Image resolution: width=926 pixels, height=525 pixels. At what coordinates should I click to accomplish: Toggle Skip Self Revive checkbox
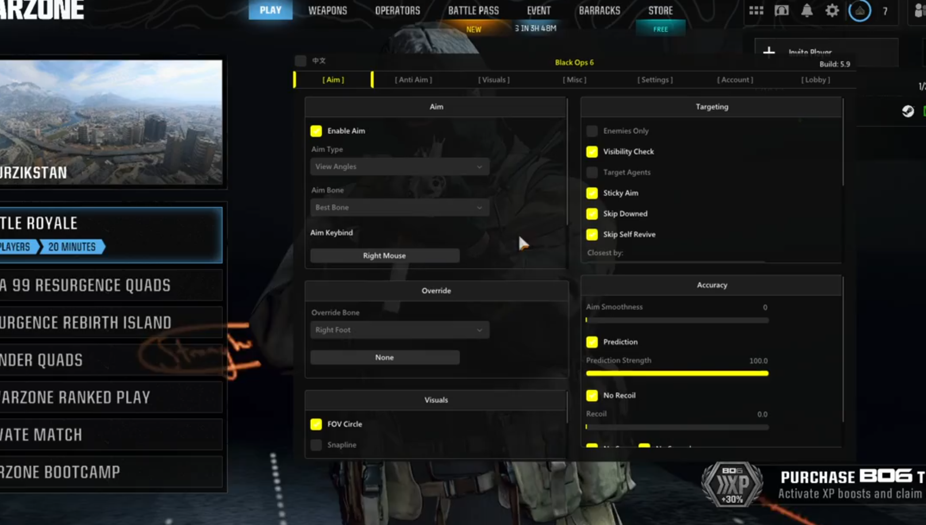pyautogui.click(x=591, y=235)
